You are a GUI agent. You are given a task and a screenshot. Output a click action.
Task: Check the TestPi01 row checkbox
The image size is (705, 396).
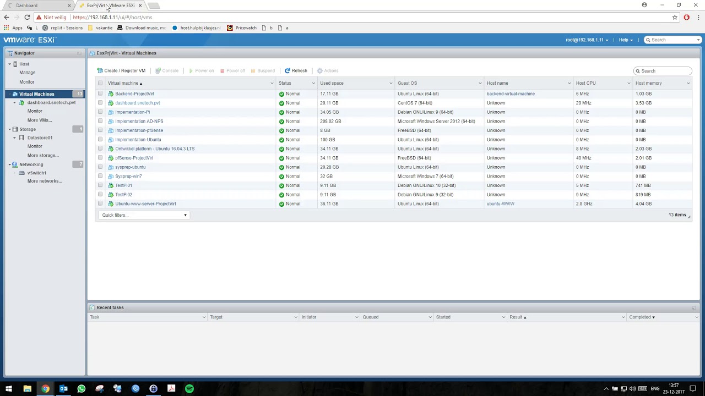click(x=100, y=185)
